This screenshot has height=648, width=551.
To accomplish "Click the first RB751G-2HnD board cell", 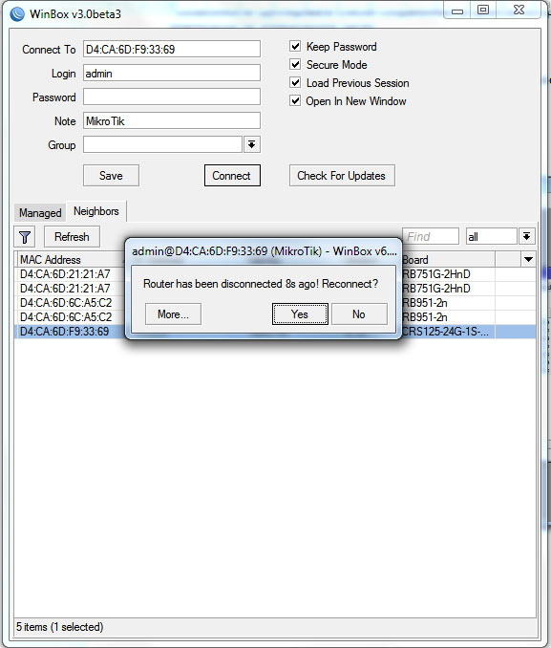I will tap(448, 274).
